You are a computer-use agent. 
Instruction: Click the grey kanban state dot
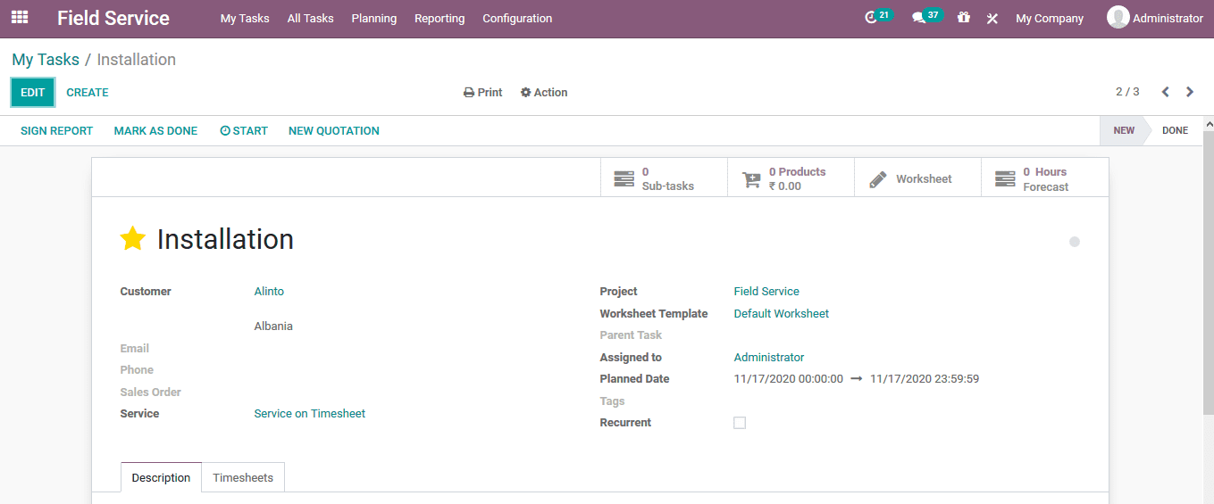pos(1075,242)
